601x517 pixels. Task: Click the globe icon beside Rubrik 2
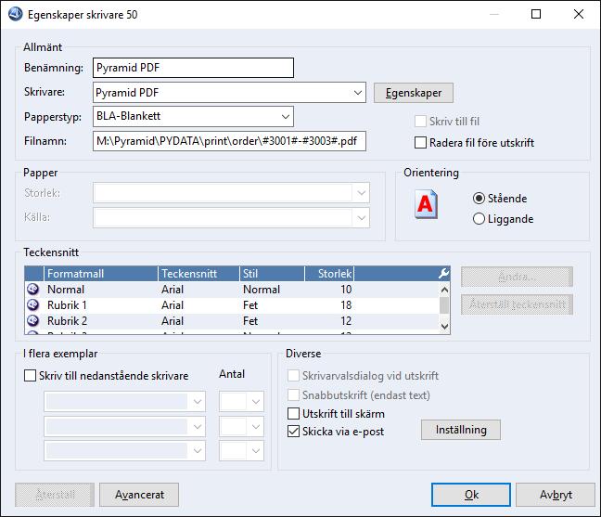[33, 320]
